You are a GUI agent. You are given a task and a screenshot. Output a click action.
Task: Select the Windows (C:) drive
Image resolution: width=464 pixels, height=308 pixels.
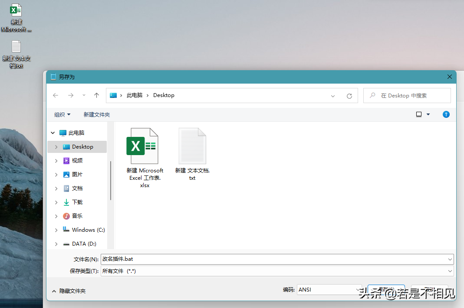84,230
